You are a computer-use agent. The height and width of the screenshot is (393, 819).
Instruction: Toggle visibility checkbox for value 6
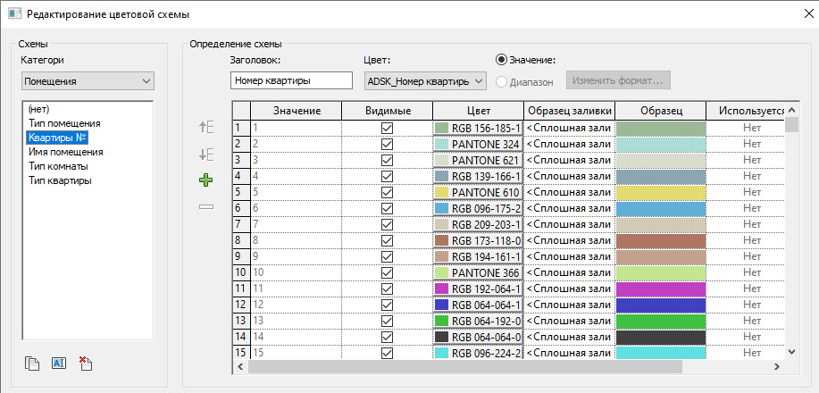click(x=387, y=208)
